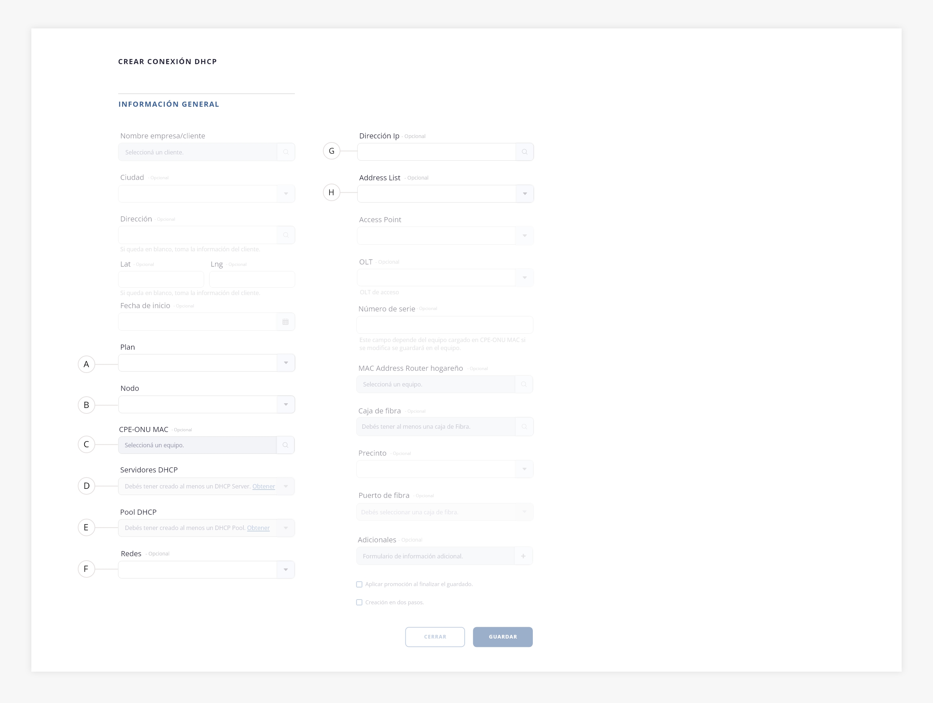Click search icon in MAC Address Router field

(524, 384)
